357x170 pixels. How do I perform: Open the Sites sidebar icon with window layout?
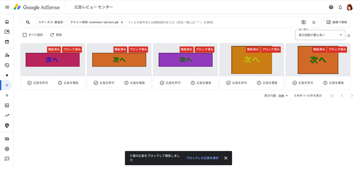[7, 42]
